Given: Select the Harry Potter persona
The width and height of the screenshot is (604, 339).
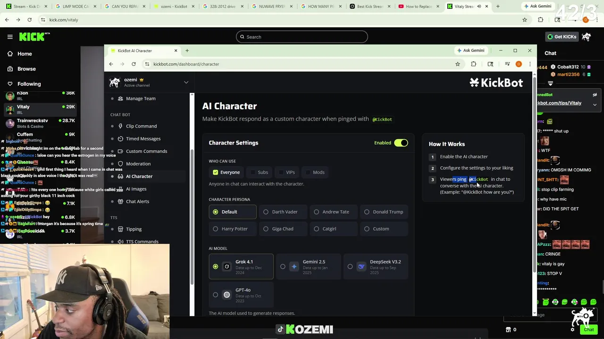Looking at the screenshot, I should 233,229.
